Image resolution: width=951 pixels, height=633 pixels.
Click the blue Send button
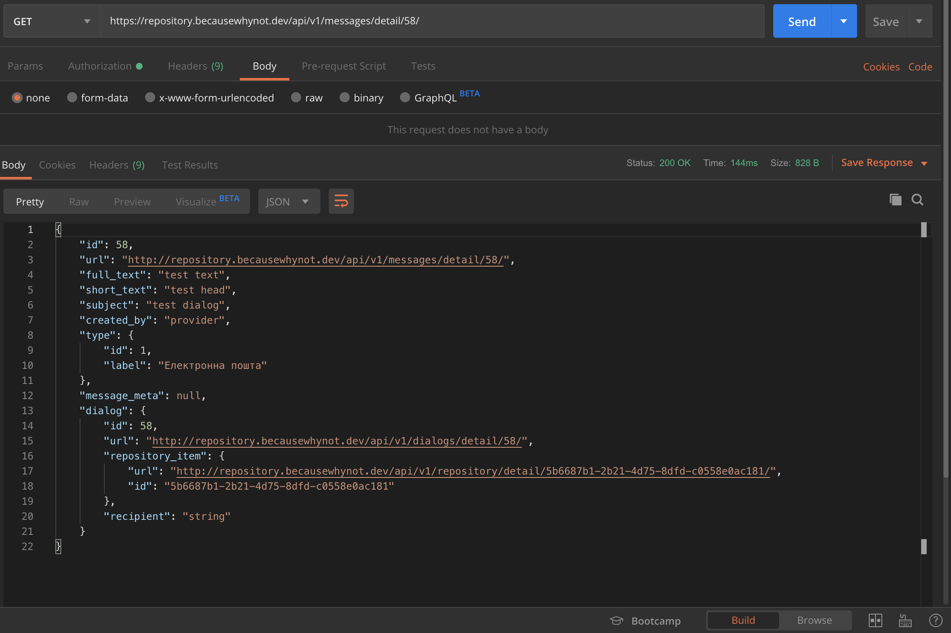point(802,21)
